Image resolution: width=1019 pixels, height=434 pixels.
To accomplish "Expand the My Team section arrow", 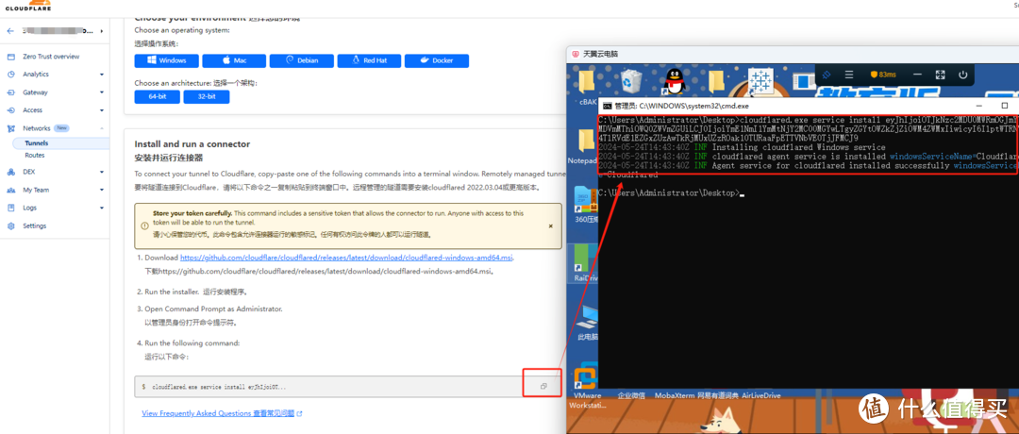I will [x=101, y=191].
